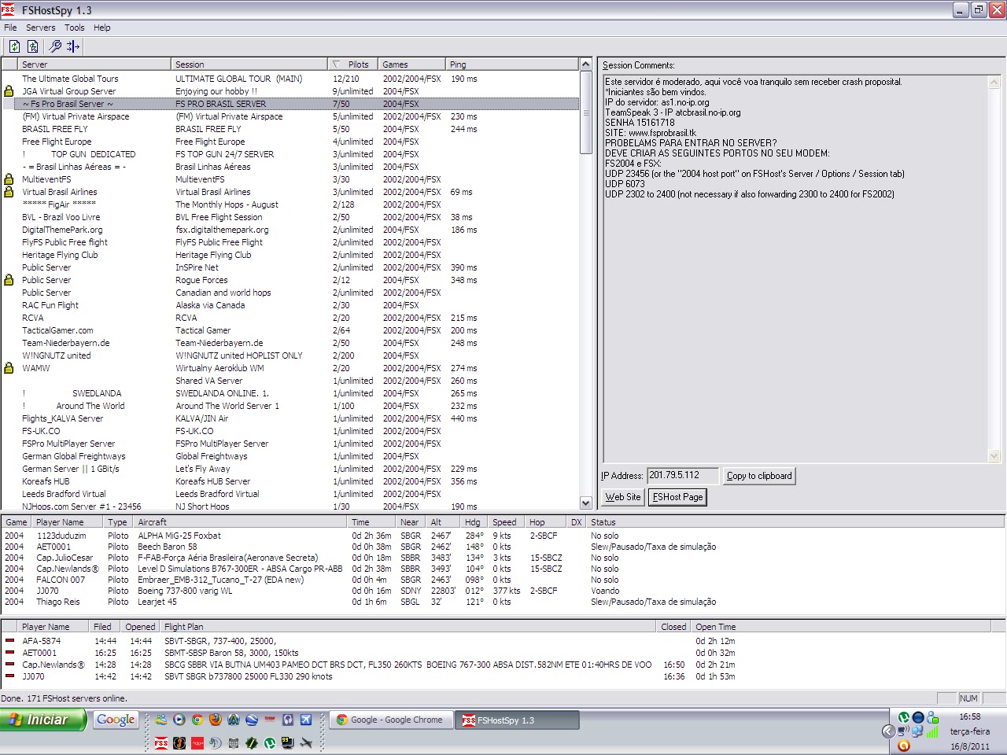This screenshot has width=1007, height=755.
Task: Select the RAC Fun Flight server row
Action: [x=290, y=305]
